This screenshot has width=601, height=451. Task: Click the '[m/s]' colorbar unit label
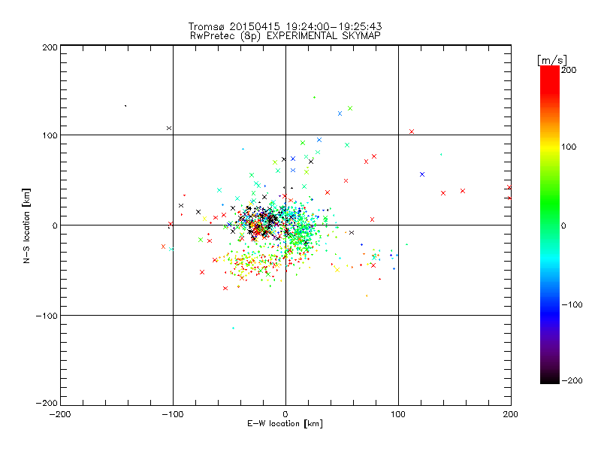551,60
